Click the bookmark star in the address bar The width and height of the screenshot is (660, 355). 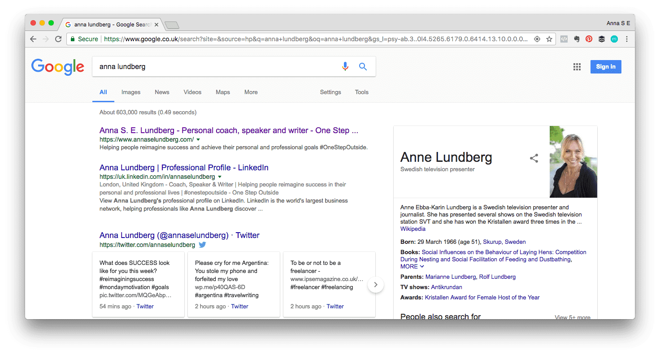coord(549,39)
